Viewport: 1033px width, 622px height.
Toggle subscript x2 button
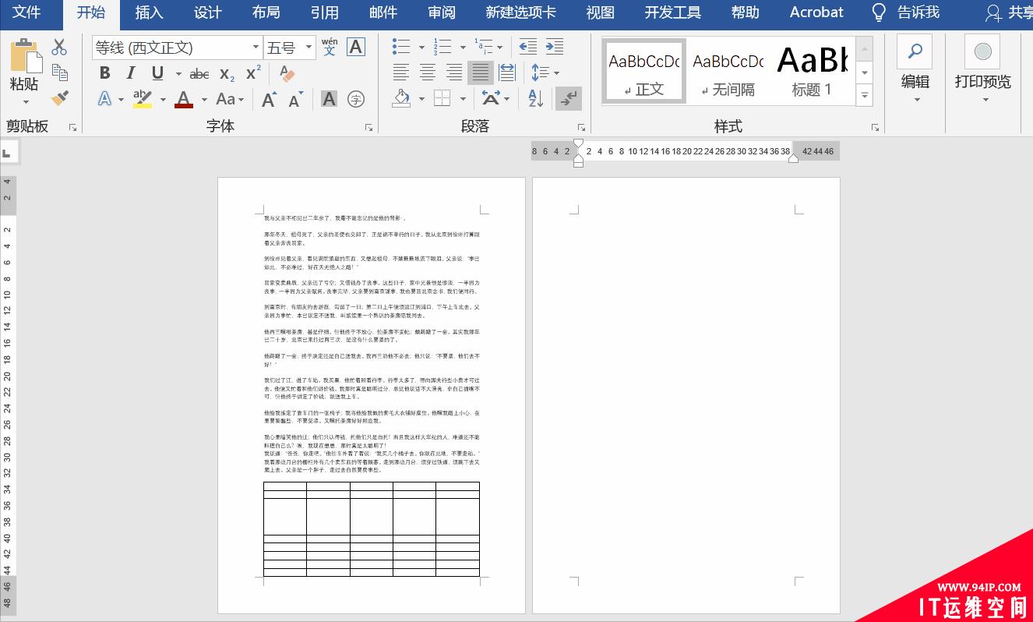click(227, 74)
